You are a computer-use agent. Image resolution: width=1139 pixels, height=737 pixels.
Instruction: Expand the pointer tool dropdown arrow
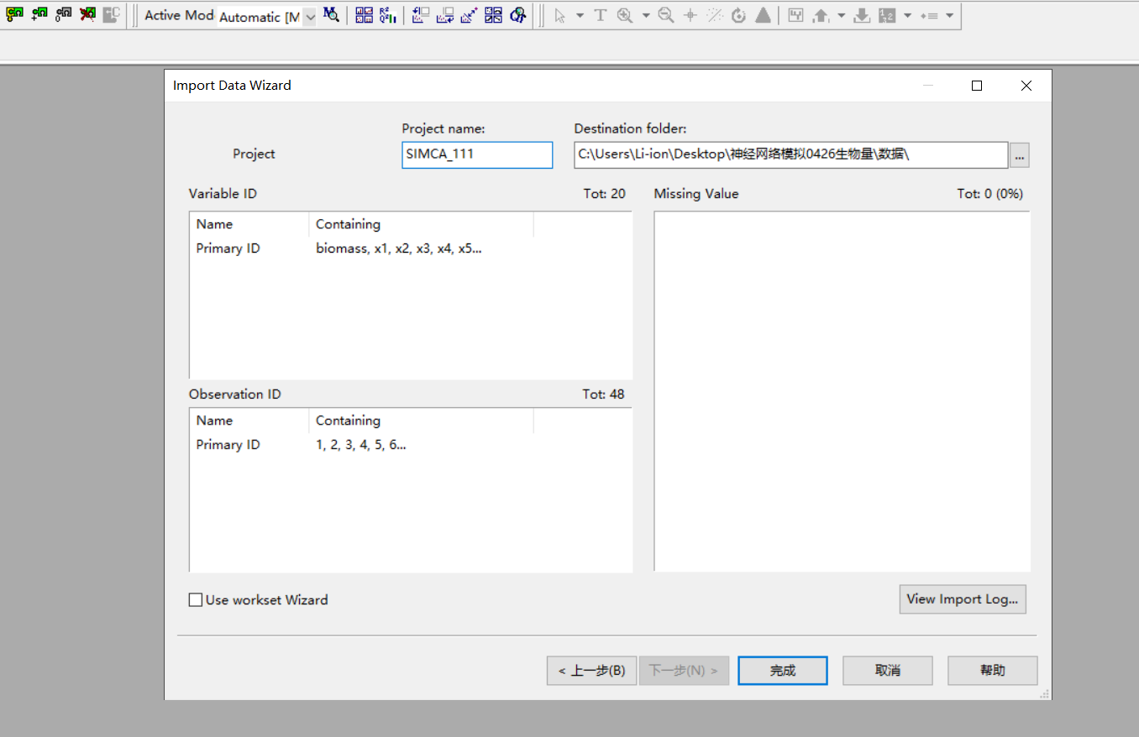[x=580, y=16]
